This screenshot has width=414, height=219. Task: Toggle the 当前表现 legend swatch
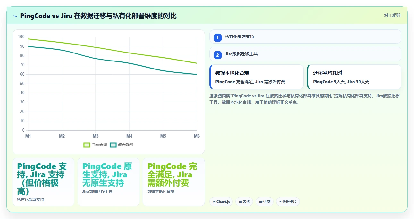click(87, 145)
